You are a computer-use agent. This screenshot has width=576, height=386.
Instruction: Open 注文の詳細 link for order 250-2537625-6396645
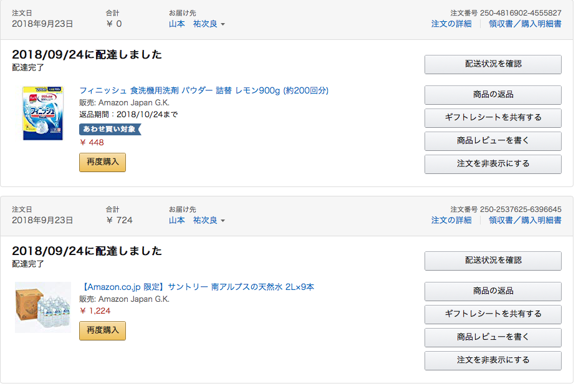point(451,220)
